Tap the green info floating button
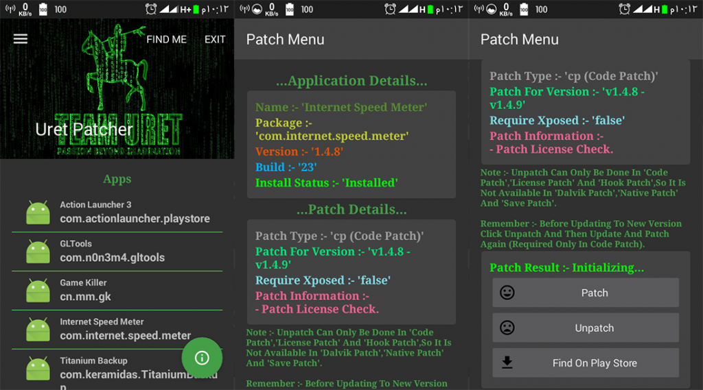 (202, 358)
